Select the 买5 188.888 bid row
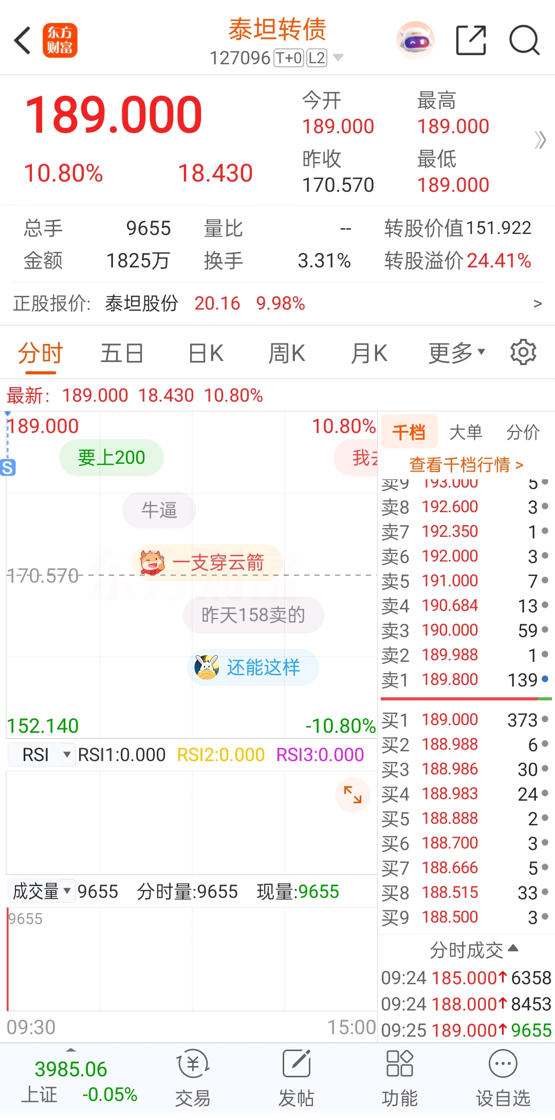Image resolution: width=555 pixels, height=1120 pixels. pyautogui.click(x=466, y=818)
